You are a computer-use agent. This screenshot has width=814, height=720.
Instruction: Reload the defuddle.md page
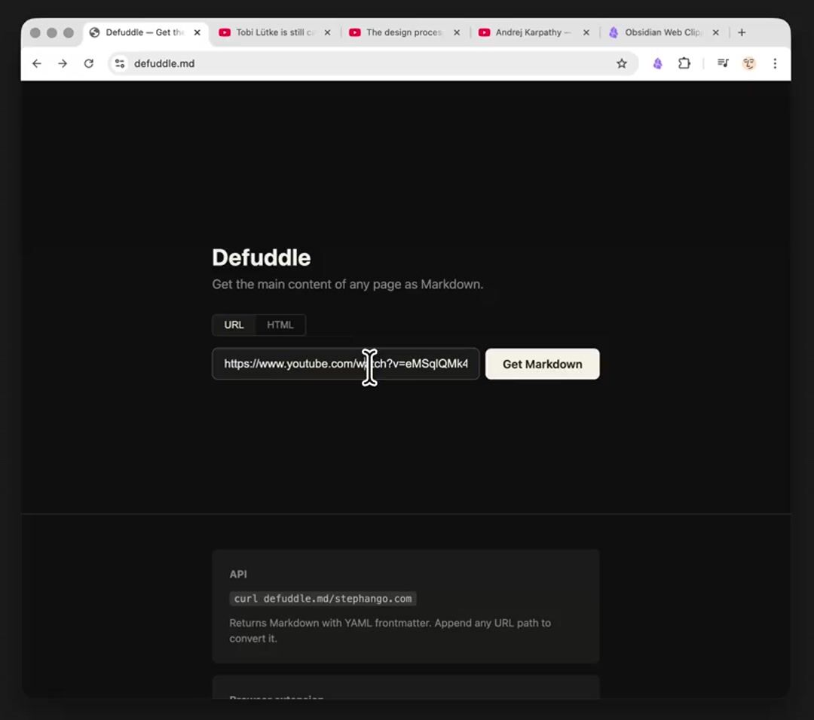pos(89,63)
